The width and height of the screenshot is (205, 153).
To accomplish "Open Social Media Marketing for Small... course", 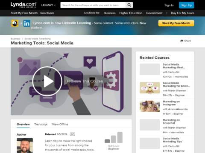I will 176,85.
